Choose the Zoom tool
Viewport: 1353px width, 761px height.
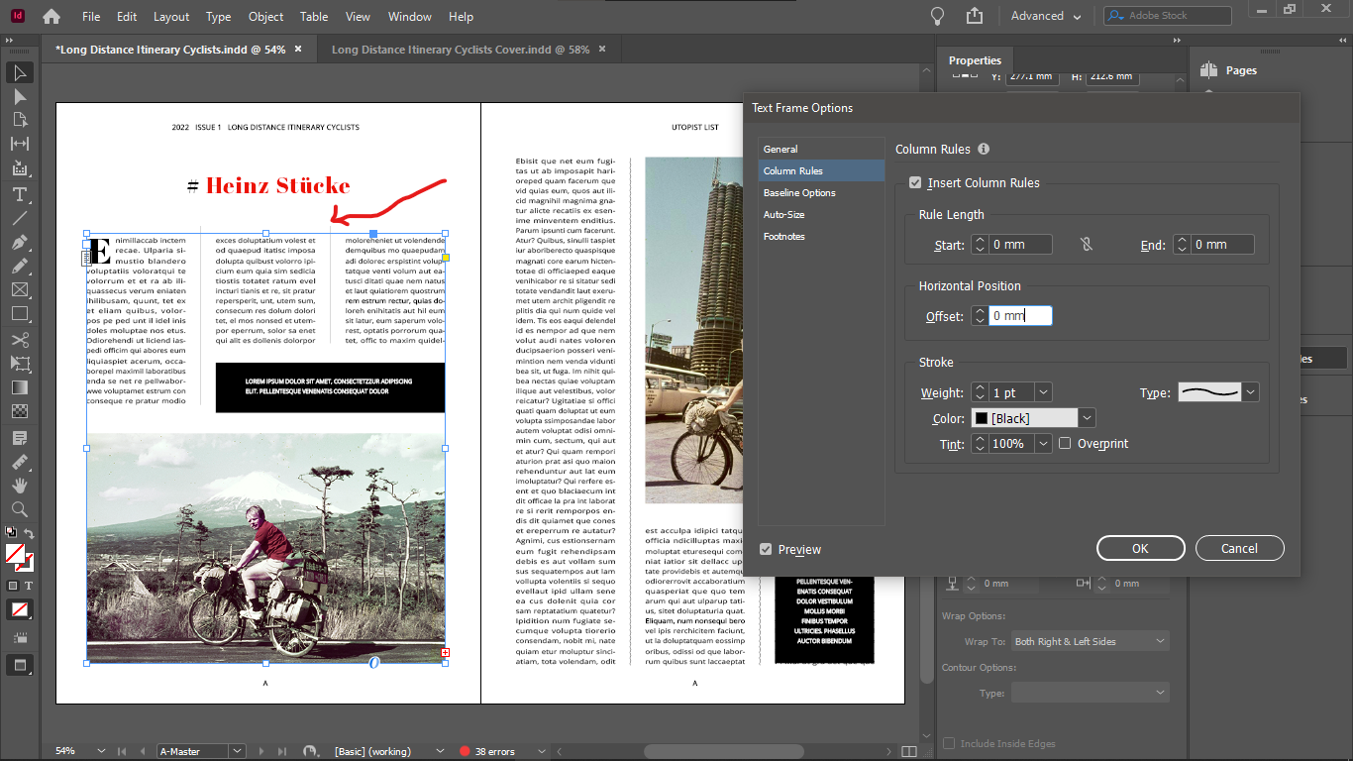(20, 509)
